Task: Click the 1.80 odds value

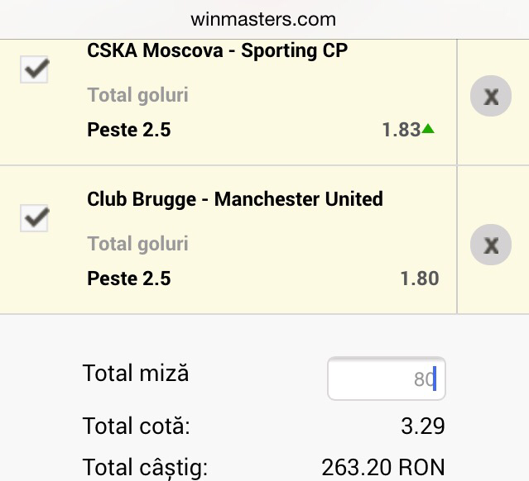Action: (x=419, y=279)
